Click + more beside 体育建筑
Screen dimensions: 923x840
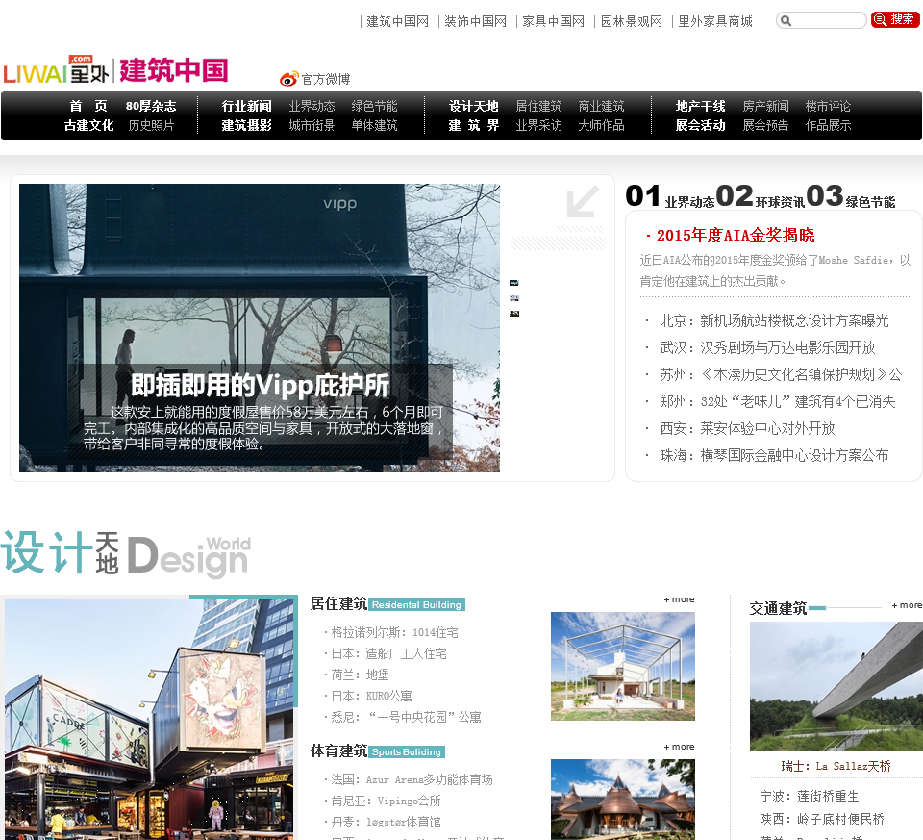[680, 747]
